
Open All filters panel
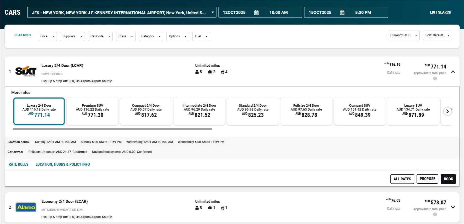(x=23, y=35)
